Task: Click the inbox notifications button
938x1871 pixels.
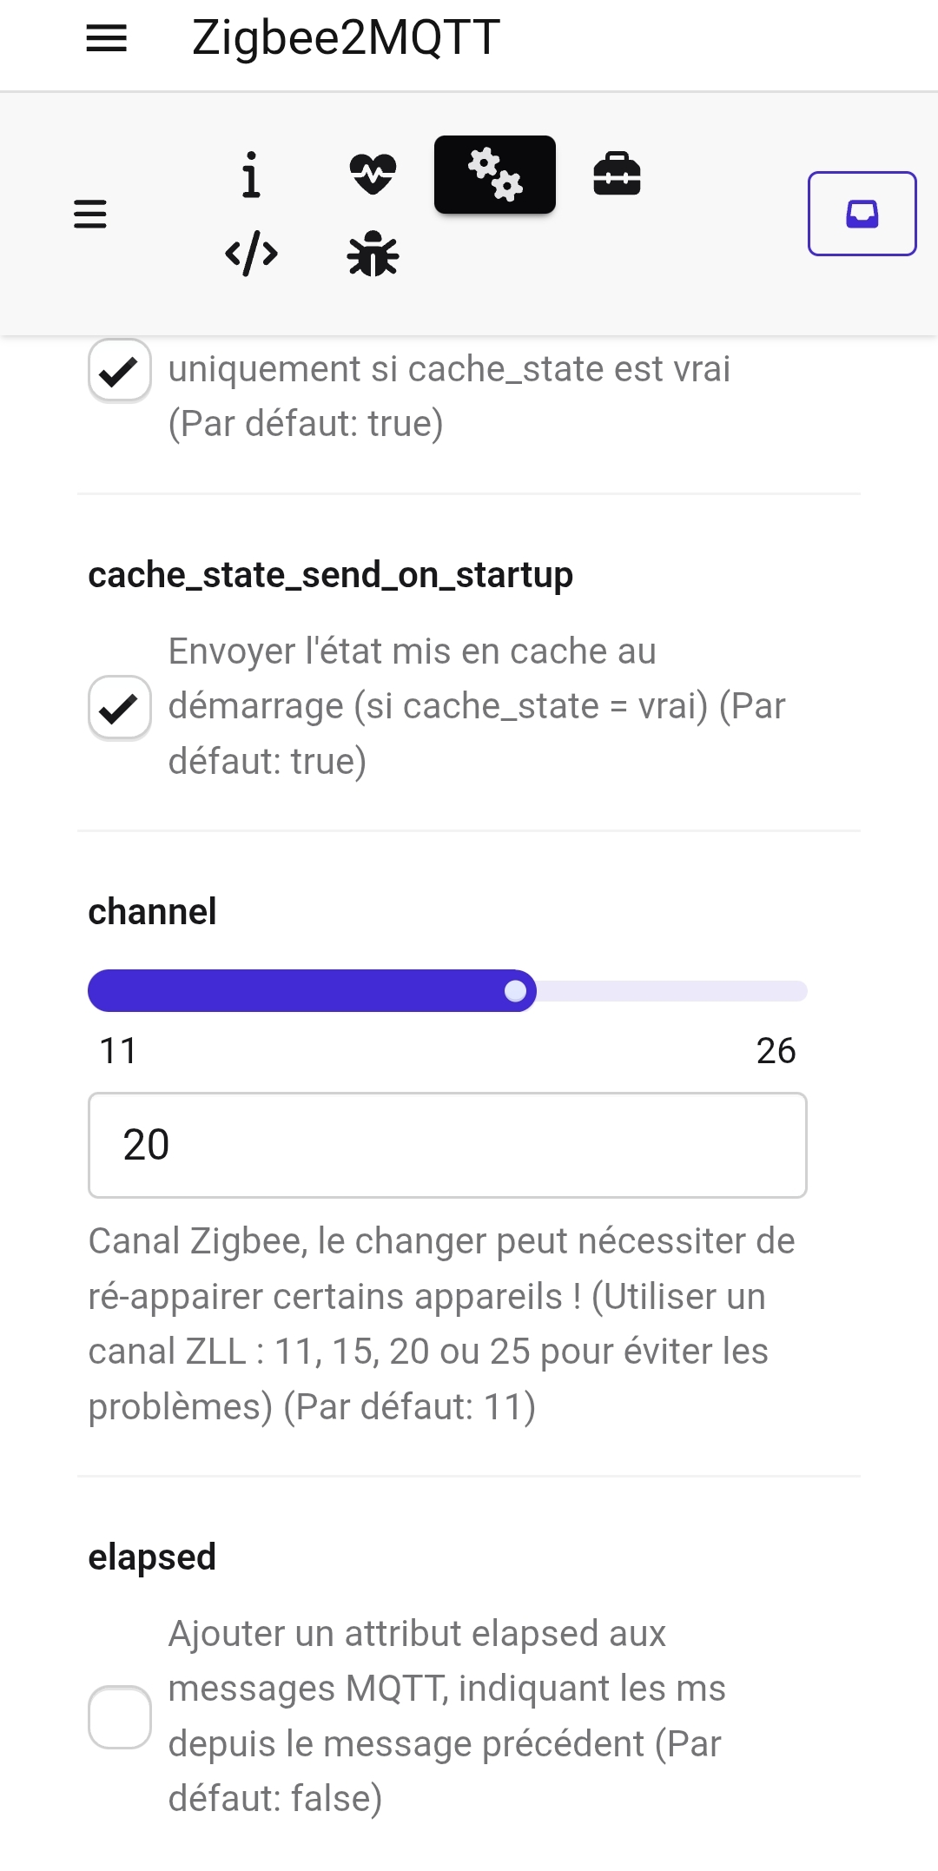Action: tap(862, 214)
